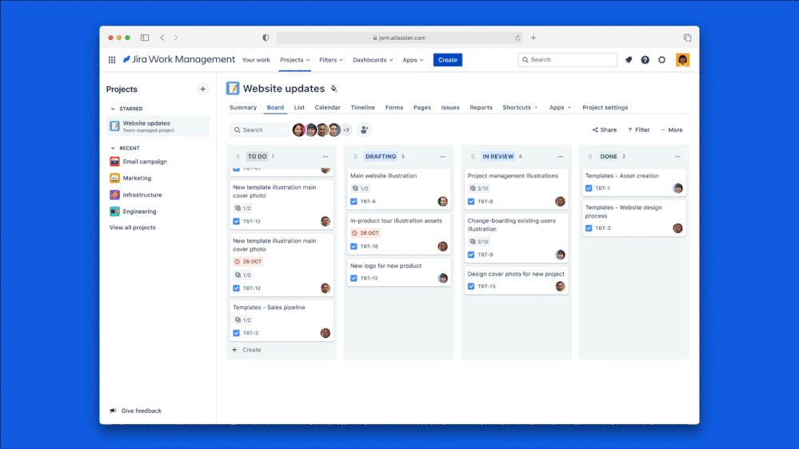Click the Website updates project icon in header

(x=233, y=89)
